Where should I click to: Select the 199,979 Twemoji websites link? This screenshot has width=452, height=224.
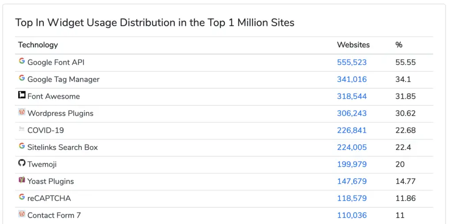(352, 164)
